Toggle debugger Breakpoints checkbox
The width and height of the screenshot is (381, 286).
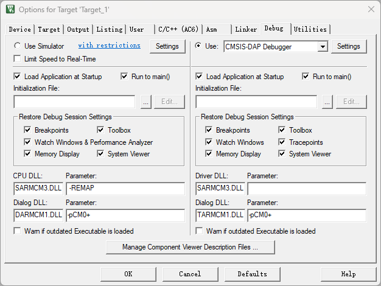pos(209,130)
